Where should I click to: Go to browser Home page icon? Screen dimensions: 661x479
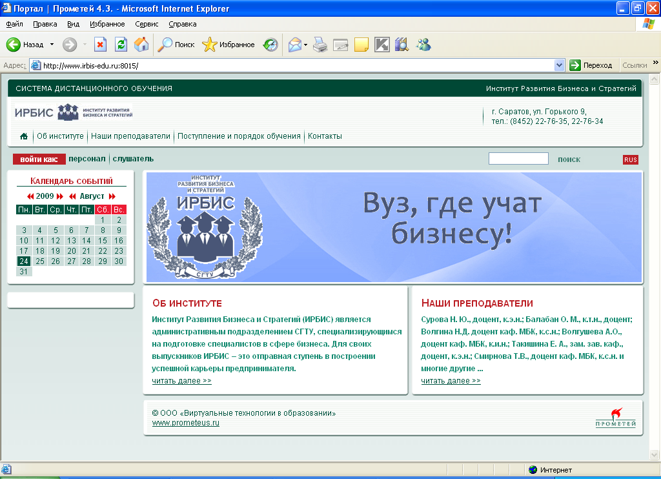[141, 45]
